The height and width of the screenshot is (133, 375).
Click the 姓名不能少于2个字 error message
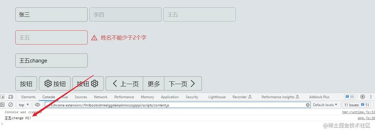[124, 37]
